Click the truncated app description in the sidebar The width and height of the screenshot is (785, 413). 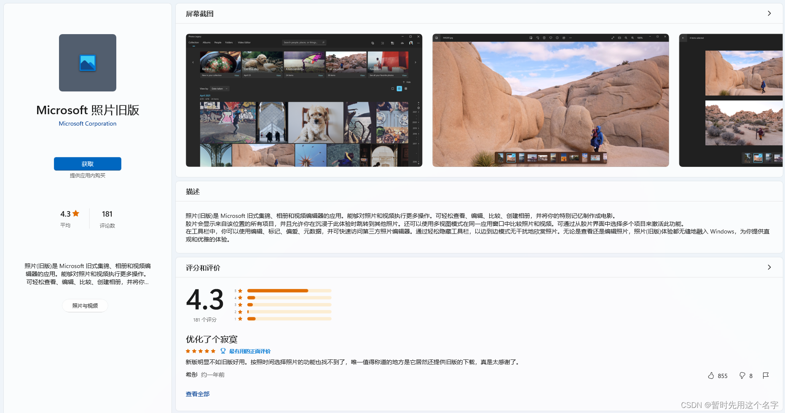click(88, 274)
